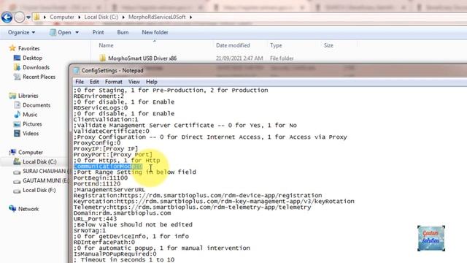Click the Domain:rdm.smartbioplus.com line

click(122, 213)
